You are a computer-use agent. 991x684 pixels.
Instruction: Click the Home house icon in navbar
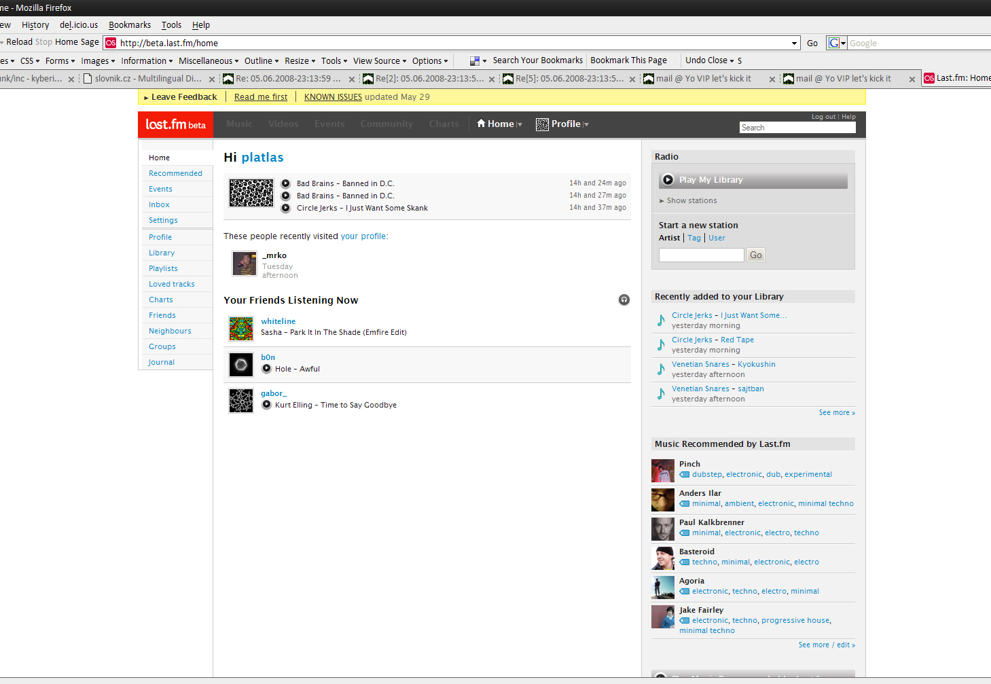click(x=481, y=124)
